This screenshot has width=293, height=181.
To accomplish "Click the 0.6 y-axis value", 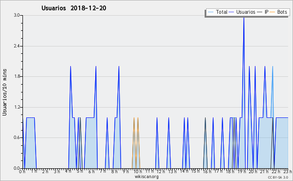I will [x=17, y=137].
